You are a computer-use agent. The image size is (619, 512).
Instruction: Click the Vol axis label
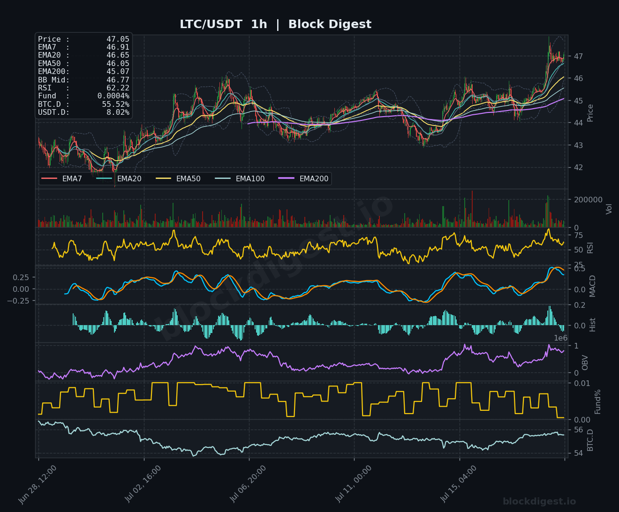click(x=609, y=209)
